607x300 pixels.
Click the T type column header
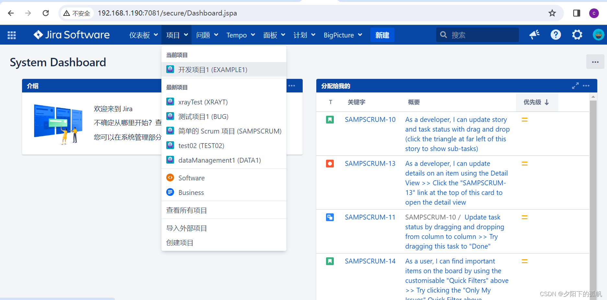pyautogui.click(x=330, y=102)
